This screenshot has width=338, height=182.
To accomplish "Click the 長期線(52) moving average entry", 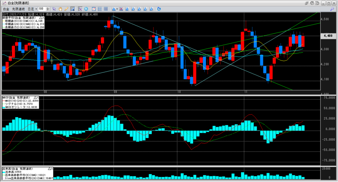I will [x=23, y=27].
